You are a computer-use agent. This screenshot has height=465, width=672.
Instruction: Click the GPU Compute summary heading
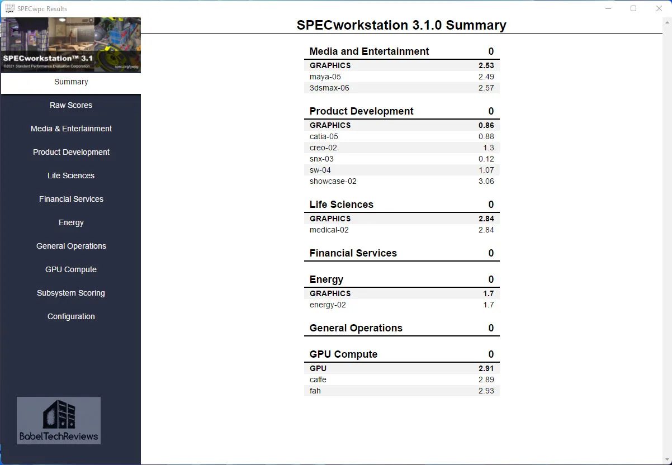pos(343,354)
